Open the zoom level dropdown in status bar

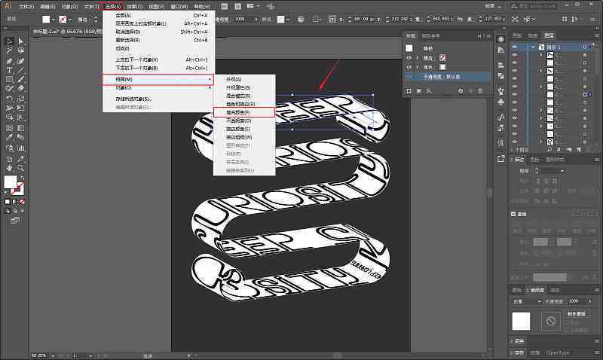53,355
